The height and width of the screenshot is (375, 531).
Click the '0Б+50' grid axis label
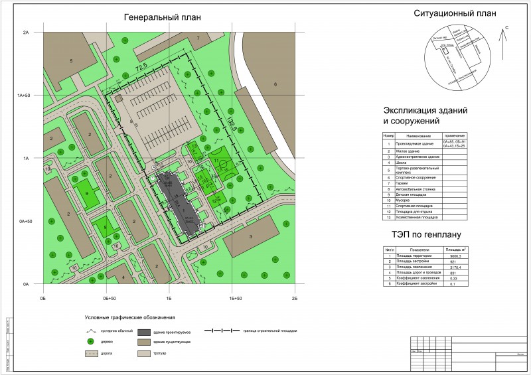click(x=109, y=299)
